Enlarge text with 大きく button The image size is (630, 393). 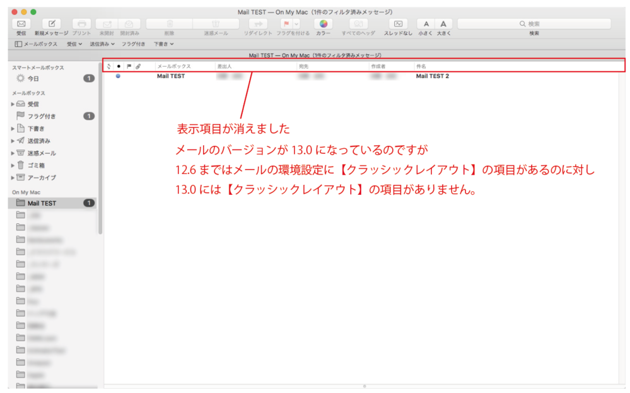pyautogui.click(x=443, y=23)
